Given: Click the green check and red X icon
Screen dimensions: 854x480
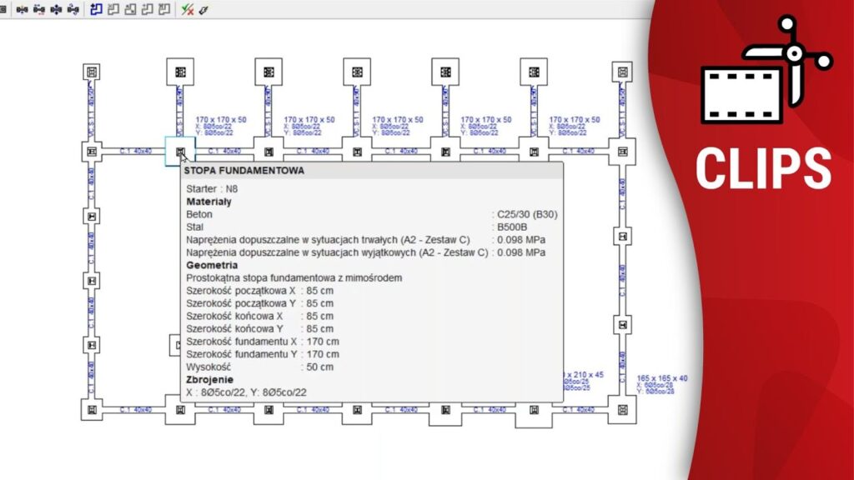Looking at the screenshot, I should [x=188, y=10].
